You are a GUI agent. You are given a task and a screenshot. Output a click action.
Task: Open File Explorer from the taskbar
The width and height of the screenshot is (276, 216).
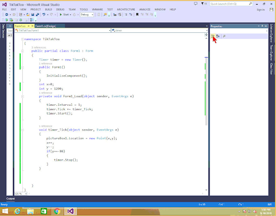(x=30, y=211)
